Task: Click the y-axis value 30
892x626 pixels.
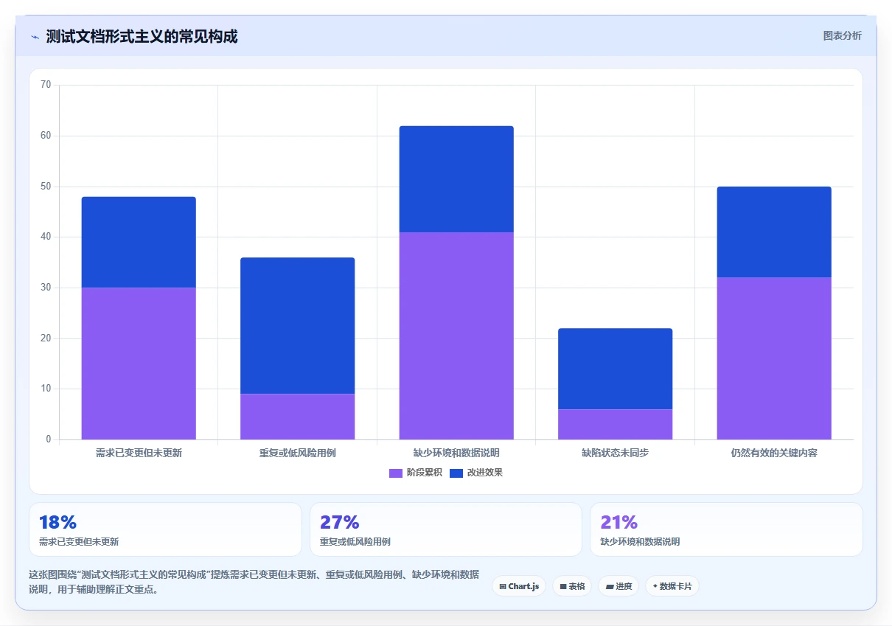Action: coord(46,288)
